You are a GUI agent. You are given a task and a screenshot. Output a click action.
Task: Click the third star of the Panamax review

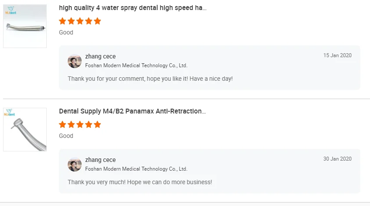click(x=80, y=124)
